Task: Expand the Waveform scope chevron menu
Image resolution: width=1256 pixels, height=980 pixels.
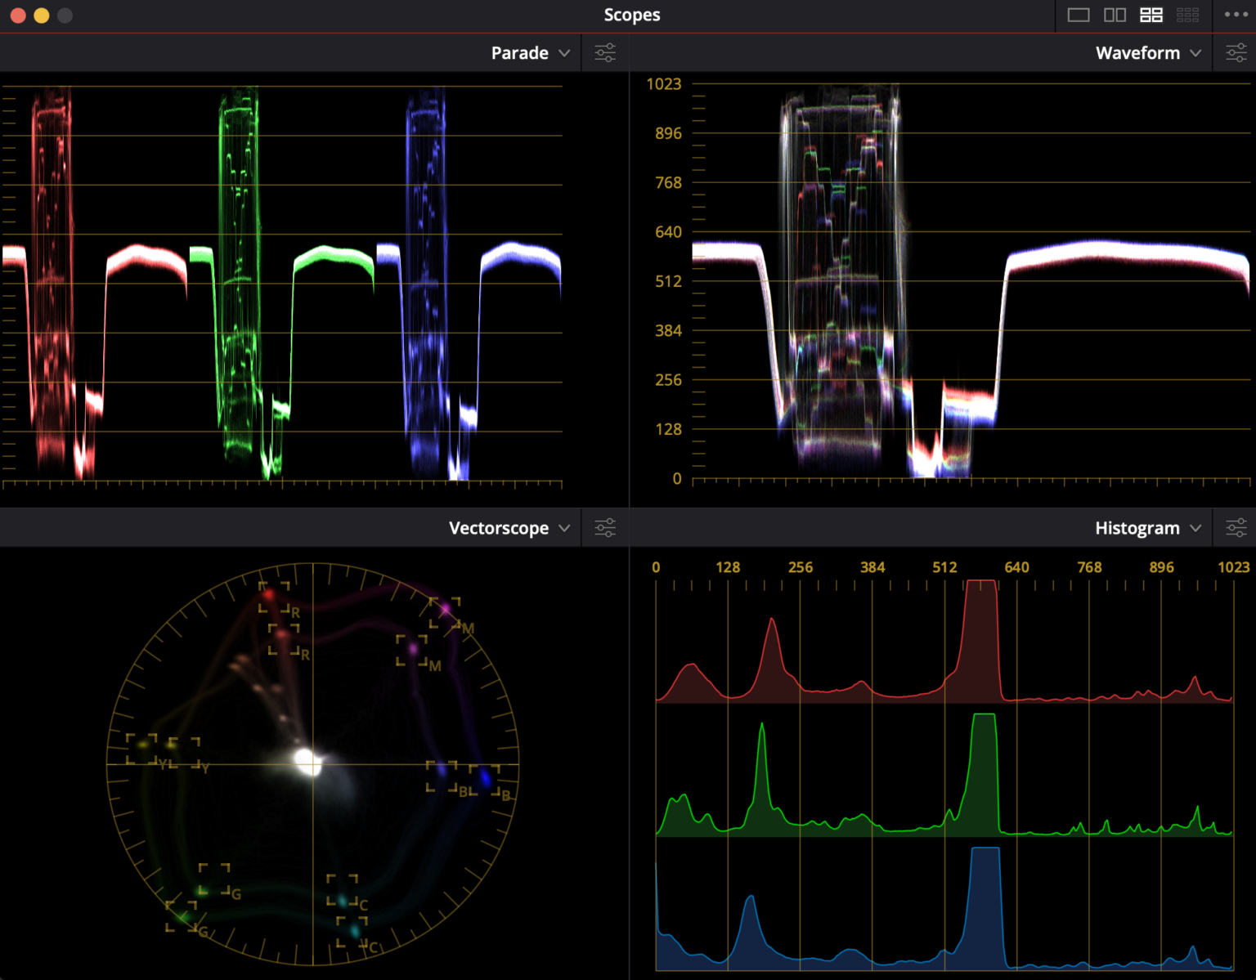Action: coord(1197,52)
